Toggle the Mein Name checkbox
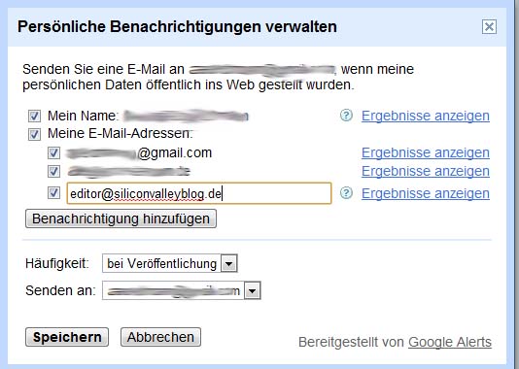 coord(34,117)
